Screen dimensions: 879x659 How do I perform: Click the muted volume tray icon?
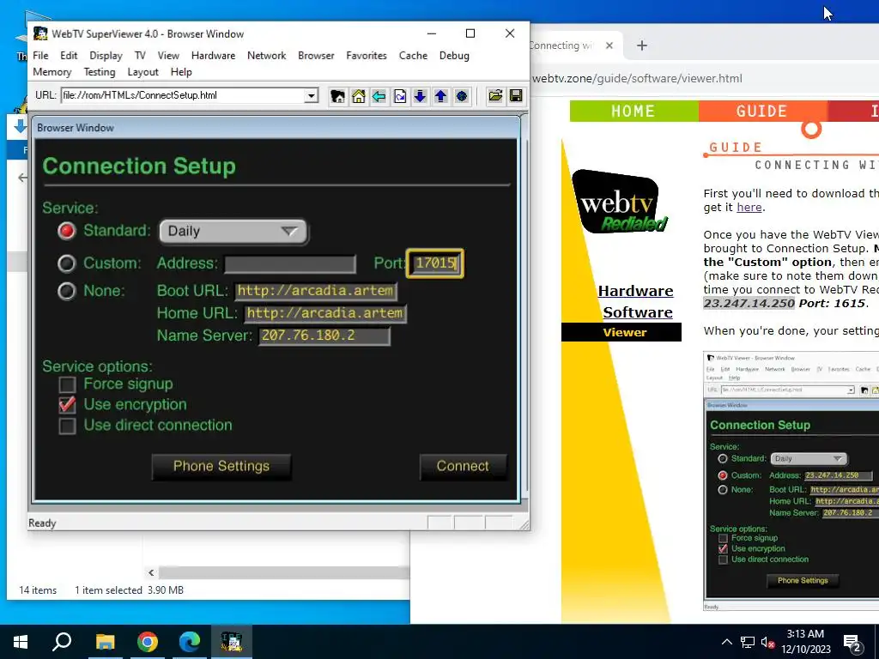(x=767, y=642)
